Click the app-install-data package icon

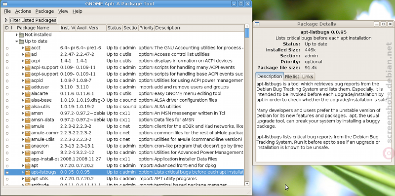tap(28, 159)
